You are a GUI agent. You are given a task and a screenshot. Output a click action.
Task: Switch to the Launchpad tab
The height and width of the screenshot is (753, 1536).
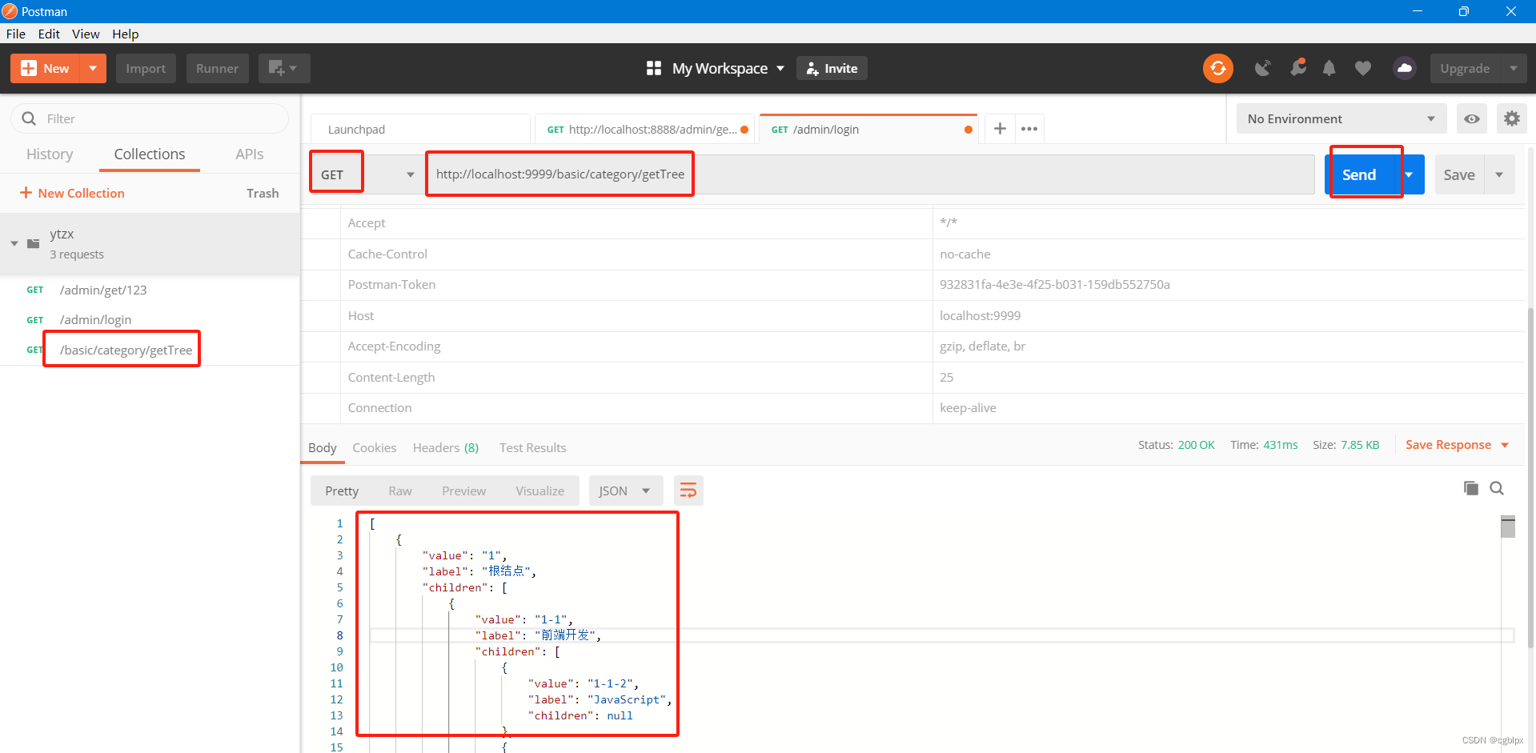[x=420, y=129]
